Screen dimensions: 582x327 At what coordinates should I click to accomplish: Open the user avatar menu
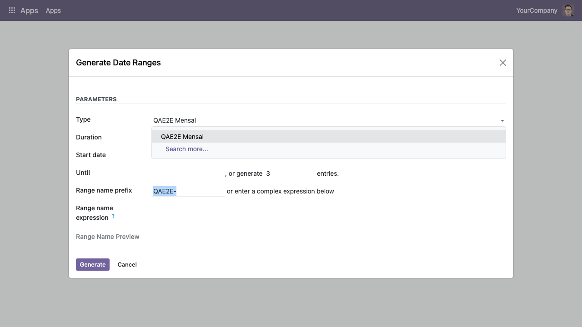point(568,10)
